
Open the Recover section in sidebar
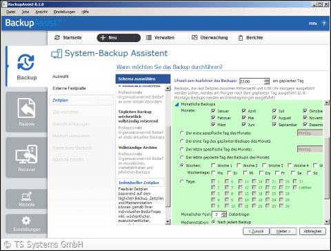click(26, 157)
